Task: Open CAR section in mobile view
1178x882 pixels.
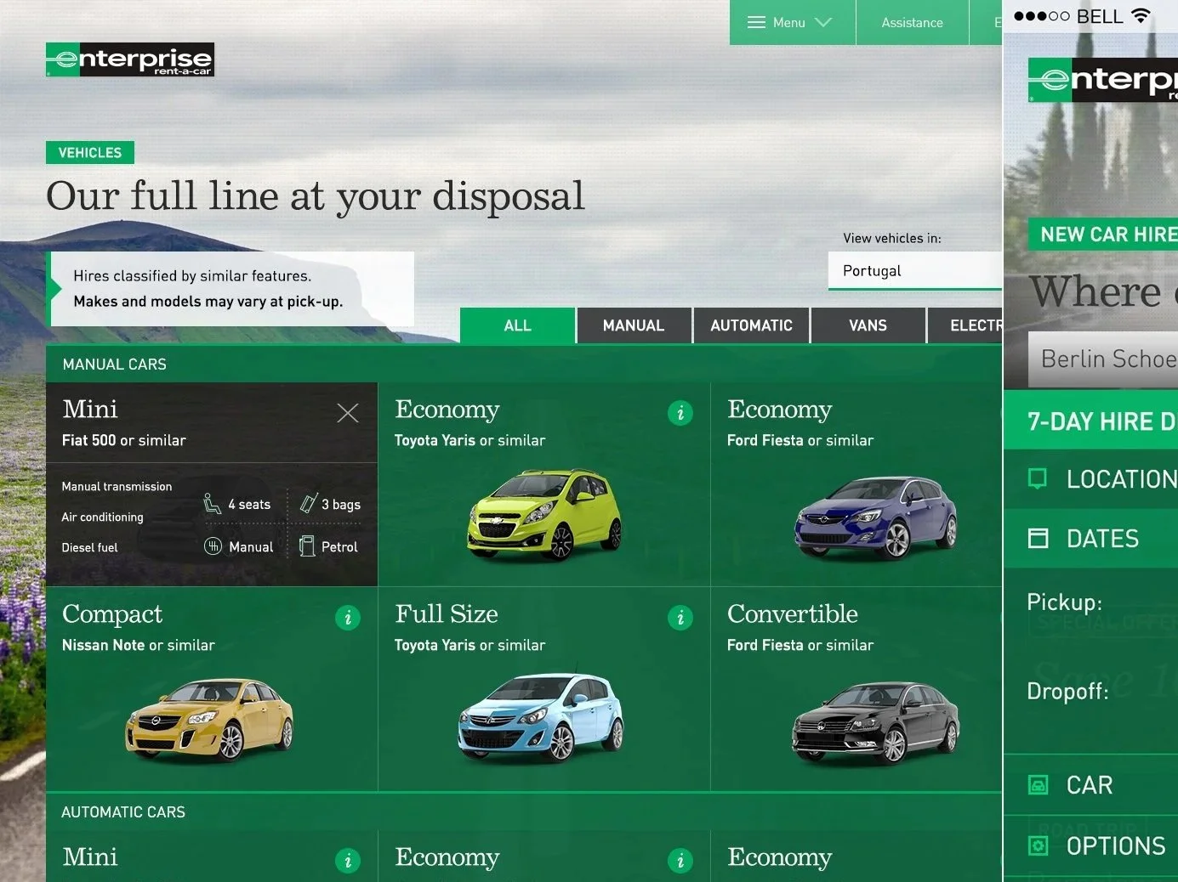Action: (x=1091, y=785)
